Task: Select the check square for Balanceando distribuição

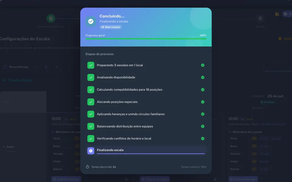Action: [91, 126]
